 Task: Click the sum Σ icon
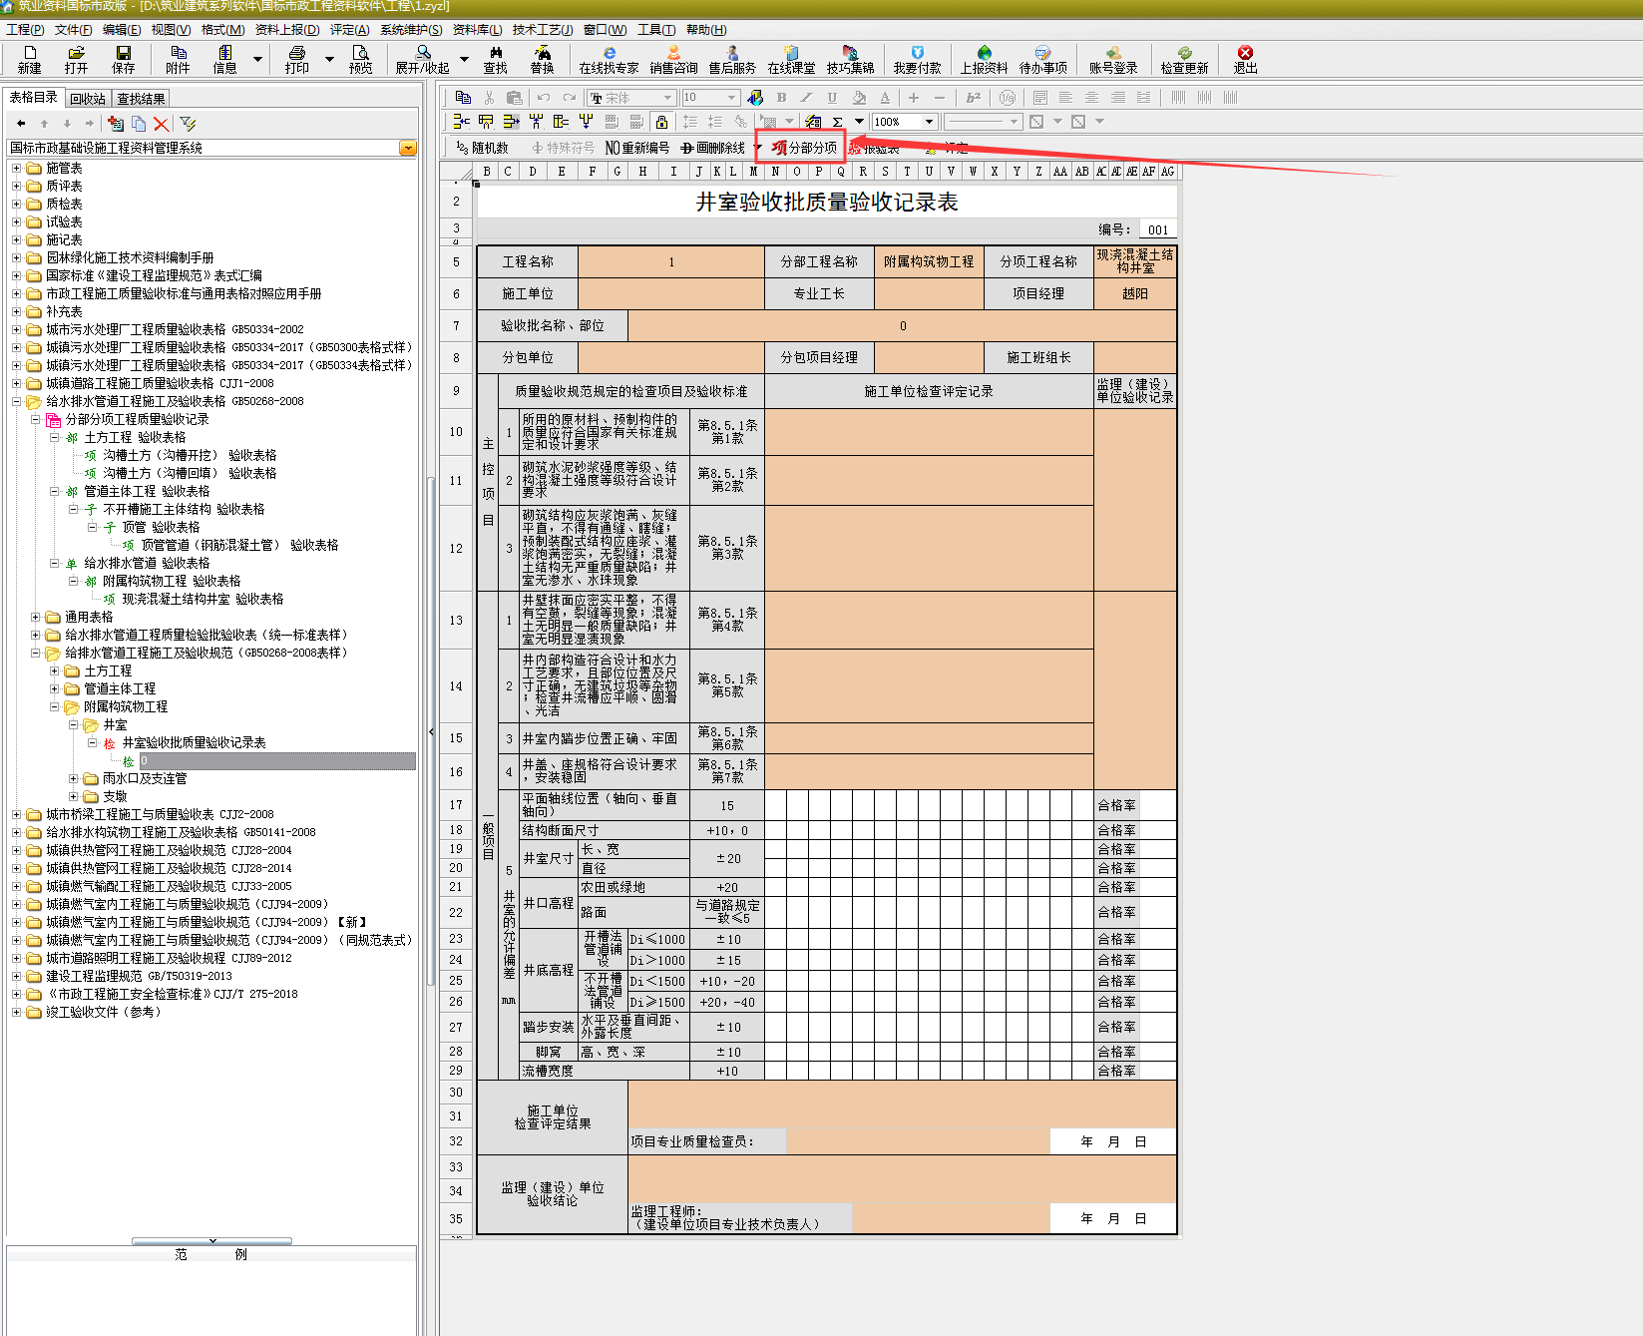click(837, 122)
